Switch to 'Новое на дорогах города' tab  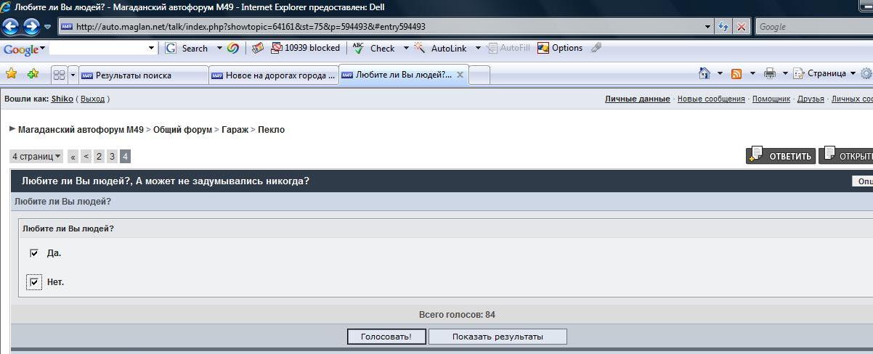pyautogui.click(x=273, y=75)
